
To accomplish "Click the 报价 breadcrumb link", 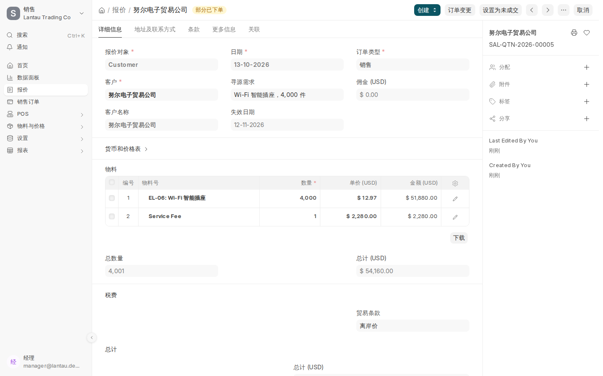I will (119, 10).
